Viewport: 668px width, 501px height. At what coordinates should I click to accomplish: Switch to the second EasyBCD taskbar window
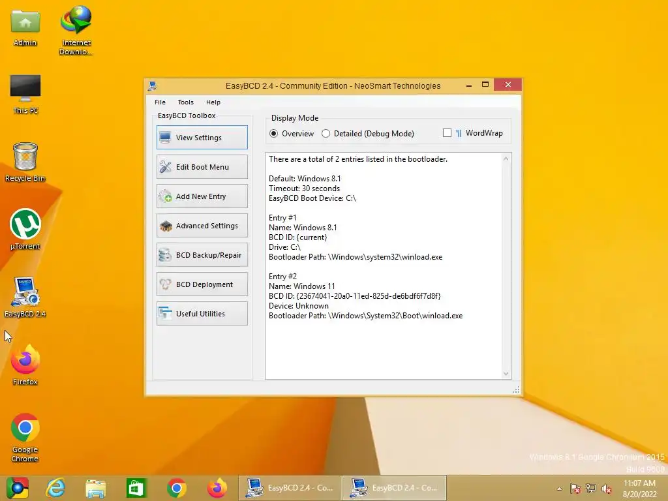pos(395,488)
